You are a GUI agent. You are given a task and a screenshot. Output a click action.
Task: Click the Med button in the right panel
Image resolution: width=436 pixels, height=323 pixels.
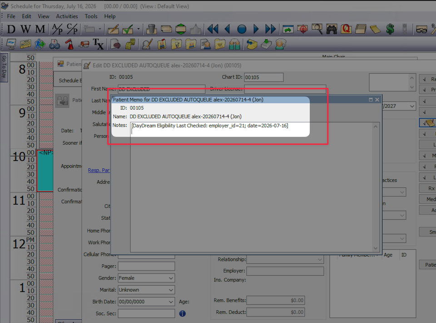pos(428,199)
